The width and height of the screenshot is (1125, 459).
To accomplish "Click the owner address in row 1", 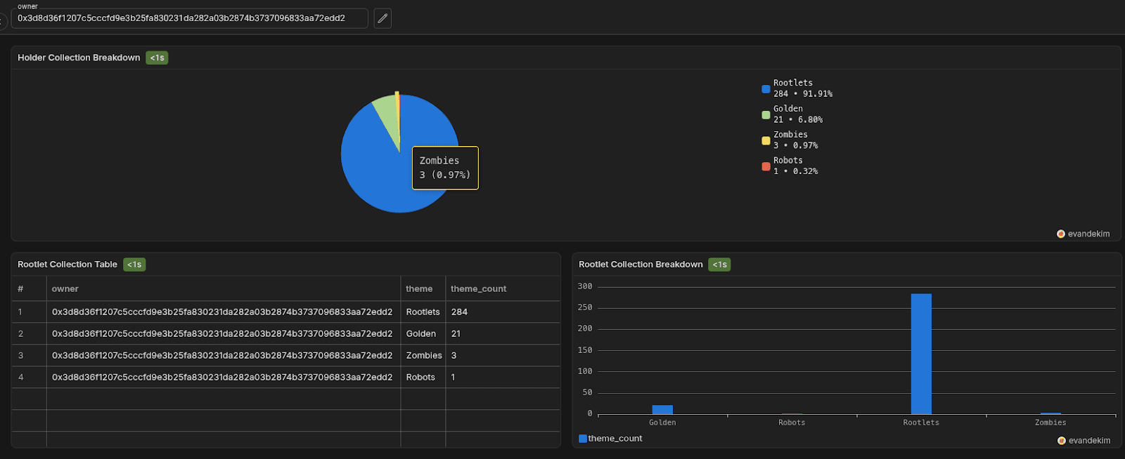I will [222, 312].
